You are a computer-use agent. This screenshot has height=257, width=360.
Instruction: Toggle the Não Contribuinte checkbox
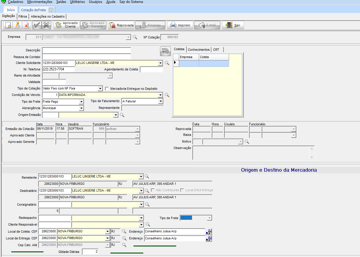(153, 190)
